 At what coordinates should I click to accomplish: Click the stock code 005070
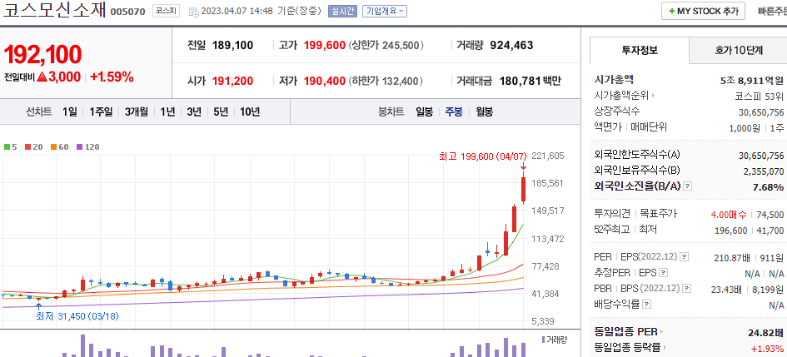pos(128,12)
